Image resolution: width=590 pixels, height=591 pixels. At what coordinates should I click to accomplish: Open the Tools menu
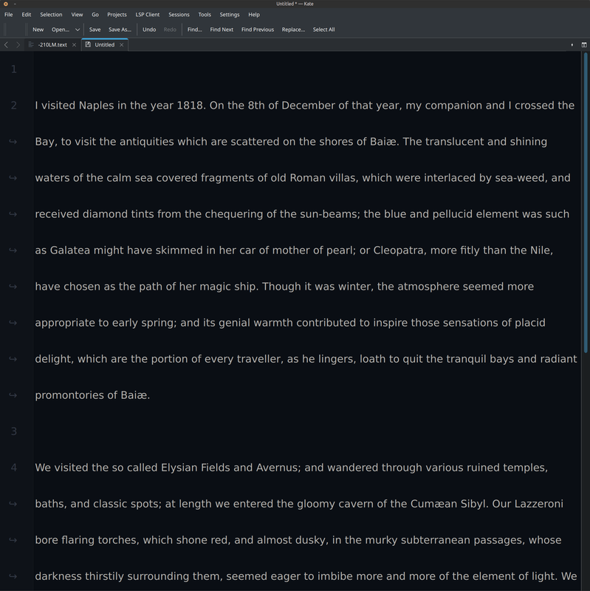(x=205, y=15)
